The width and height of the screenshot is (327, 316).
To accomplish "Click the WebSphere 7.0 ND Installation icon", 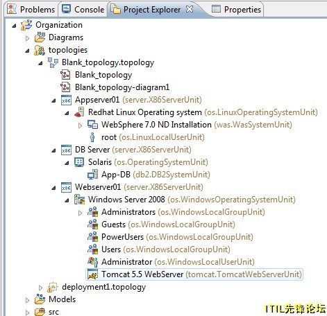I will pyautogui.click(x=92, y=125).
